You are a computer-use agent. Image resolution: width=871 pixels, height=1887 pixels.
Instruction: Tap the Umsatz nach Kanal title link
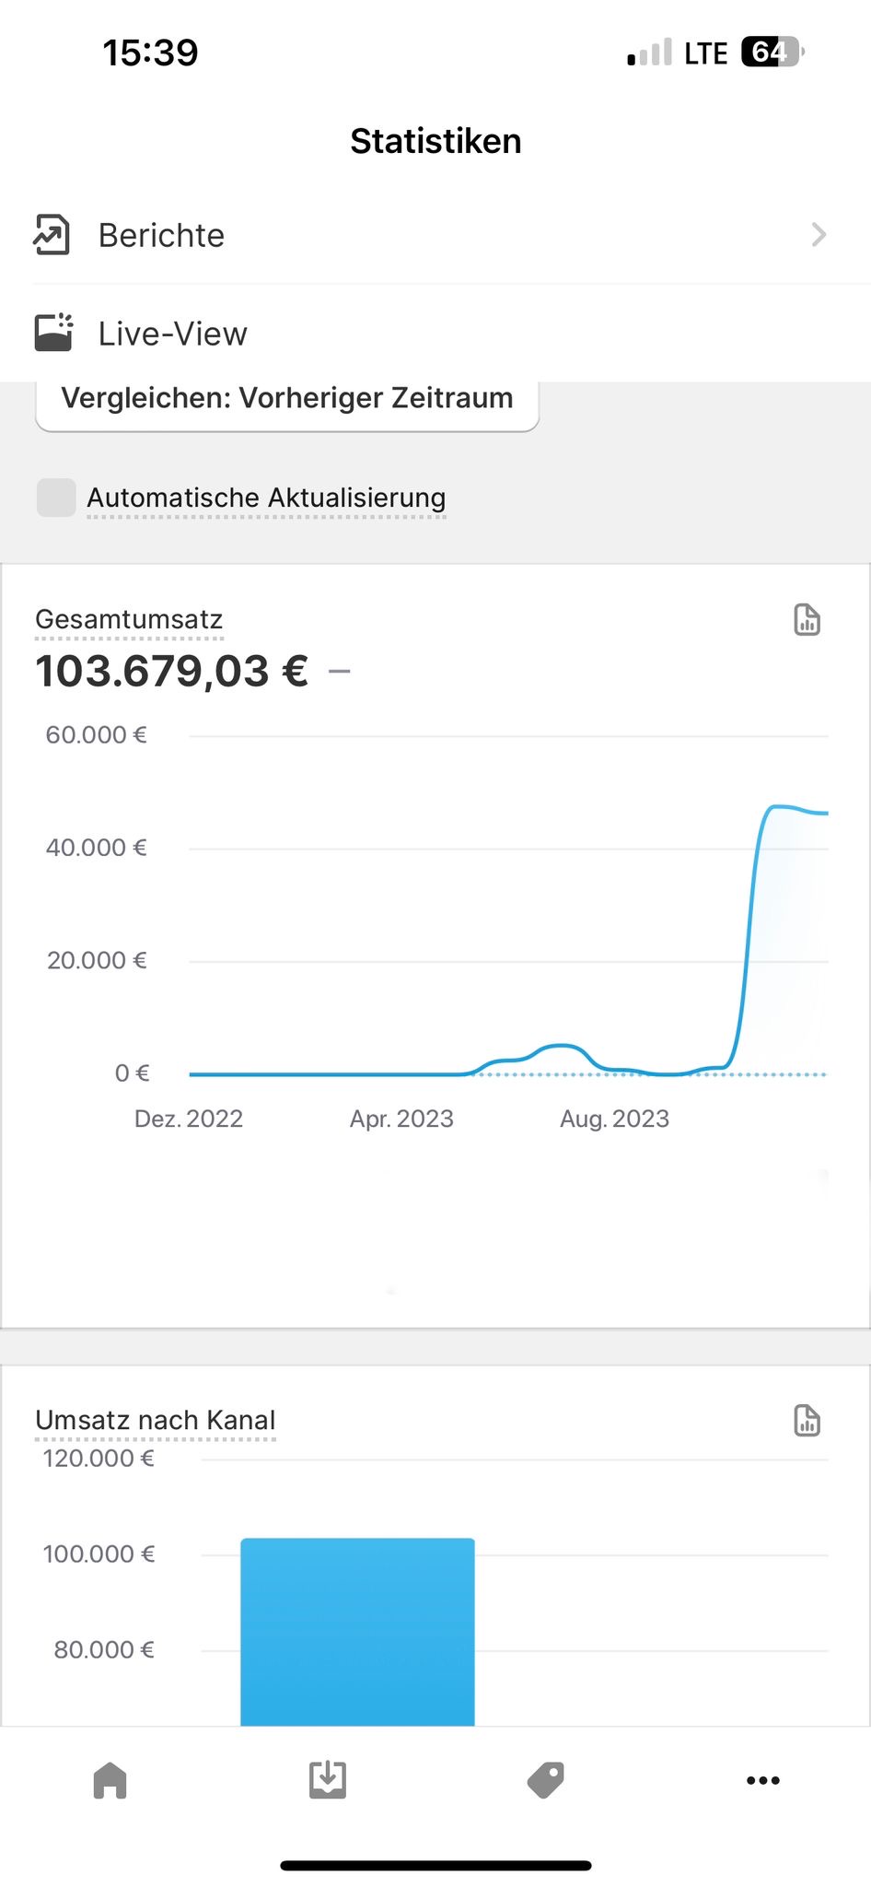pyautogui.click(x=155, y=1421)
